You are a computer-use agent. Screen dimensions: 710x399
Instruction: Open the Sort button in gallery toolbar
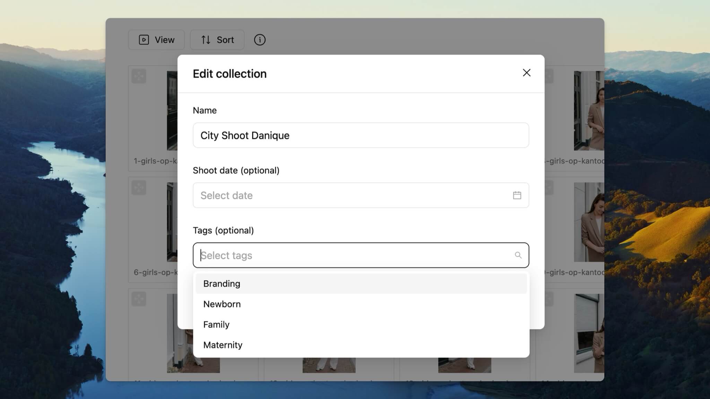tap(217, 40)
